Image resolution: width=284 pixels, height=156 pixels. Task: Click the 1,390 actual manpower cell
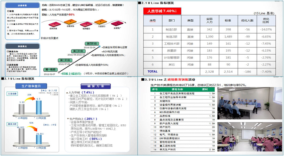click(209, 37)
